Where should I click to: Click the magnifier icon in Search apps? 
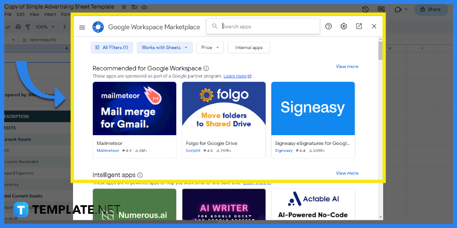pyautogui.click(x=215, y=26)
